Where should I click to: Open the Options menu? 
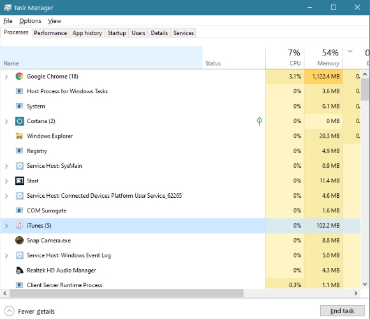(30, 21)
